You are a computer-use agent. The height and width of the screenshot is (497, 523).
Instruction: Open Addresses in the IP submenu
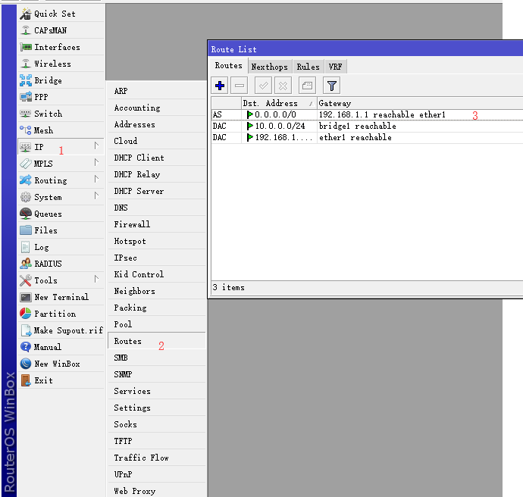point(156,124)
